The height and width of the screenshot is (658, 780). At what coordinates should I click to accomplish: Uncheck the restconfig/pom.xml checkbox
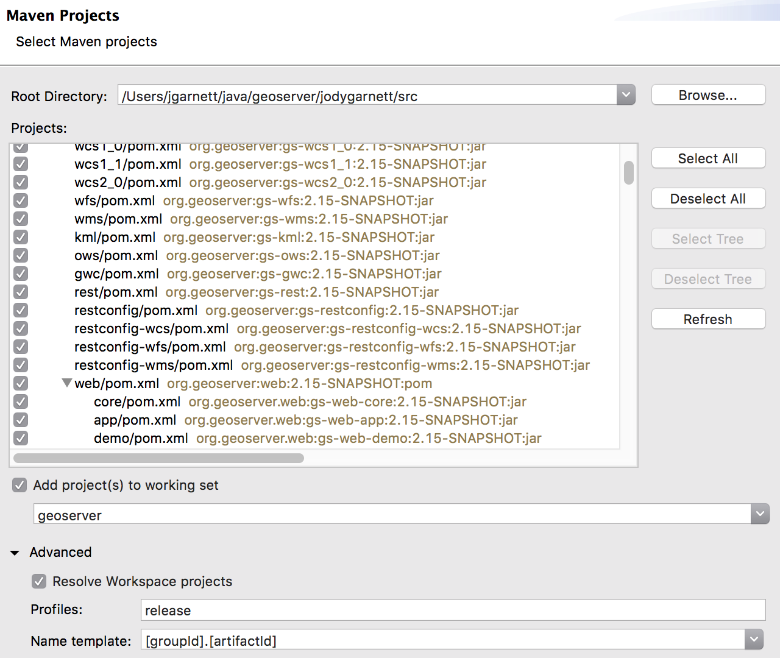pyautogui.click(x=21, y=310)
